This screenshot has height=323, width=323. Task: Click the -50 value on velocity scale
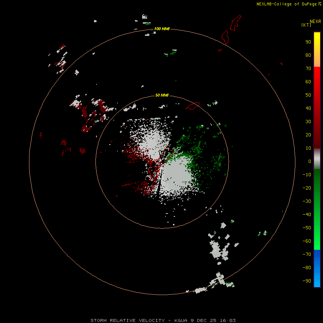[x=307, y=228]
